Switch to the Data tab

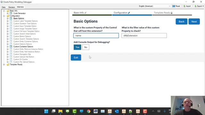point(4,7)
